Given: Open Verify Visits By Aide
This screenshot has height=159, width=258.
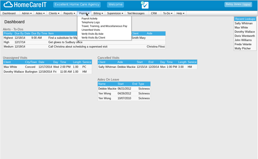Looking at the screenshot, I should (x=92, y=34).
